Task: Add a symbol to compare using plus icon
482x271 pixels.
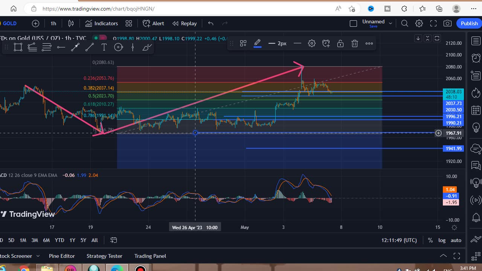Action: pyautogui.click(x=35, y=23)
